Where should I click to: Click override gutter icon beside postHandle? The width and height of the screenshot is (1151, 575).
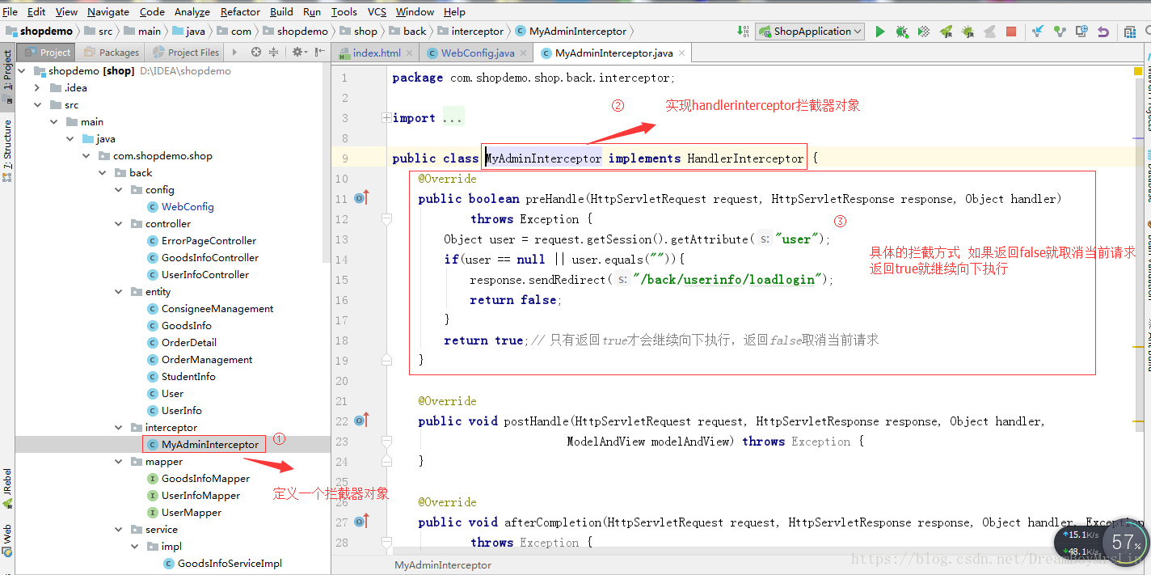point(361,420)
